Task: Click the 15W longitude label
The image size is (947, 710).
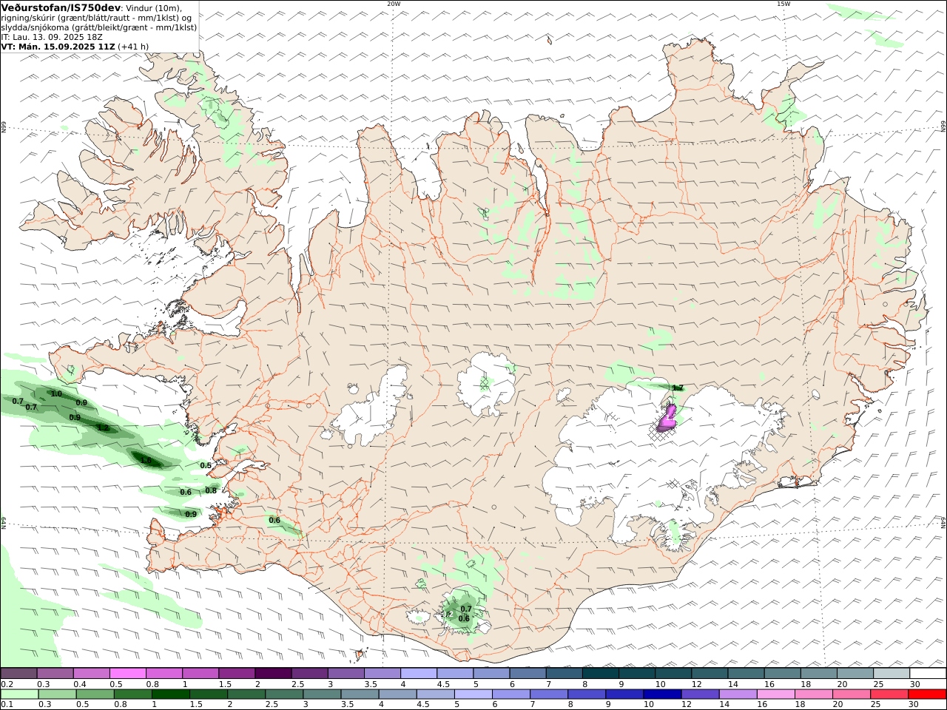Action: (783, 4)
